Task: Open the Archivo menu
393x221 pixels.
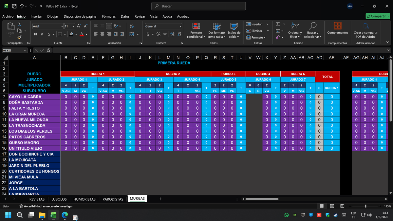Action: pos(8,16)
